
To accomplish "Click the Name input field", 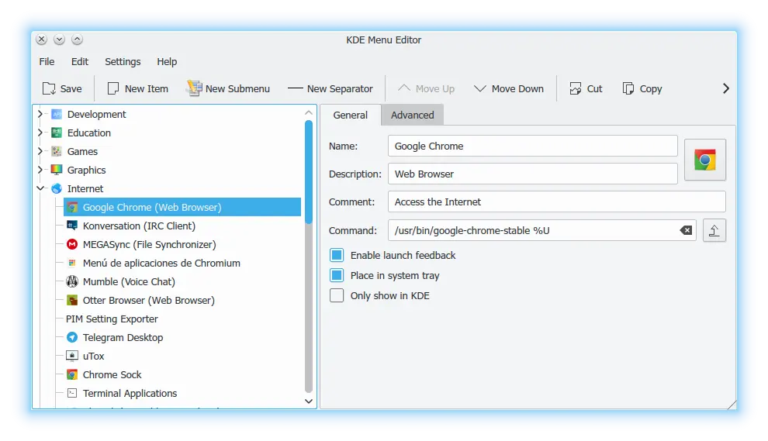I will pyautogui.click(x=532, y=146).
